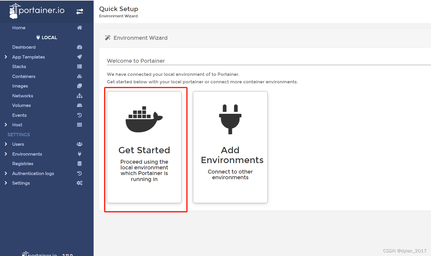The width and height of the screenshot is (431, 256).
Task: Click the portainer.io logo
Action: click(x=37, y=11)
